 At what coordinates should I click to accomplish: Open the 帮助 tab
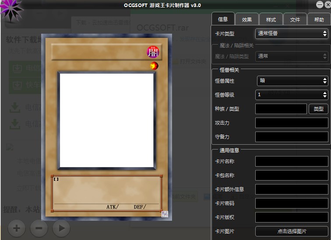[319, 19]
